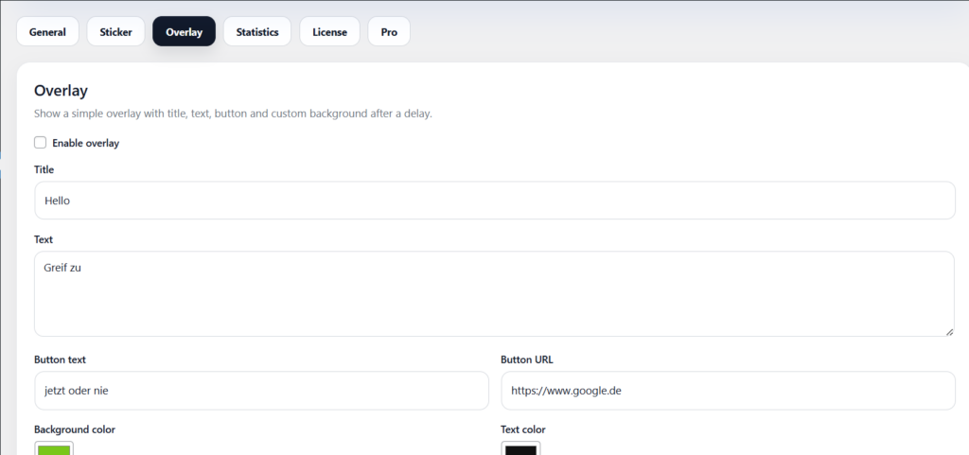Click the 'Enable overlay' label text
This screenshot has height=455, width=969.
point(85,143)
